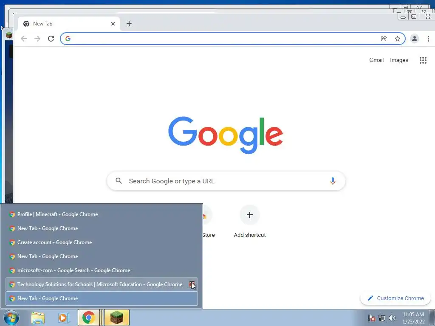Reload the page with the refresh icon

click(x=51, y=39)
